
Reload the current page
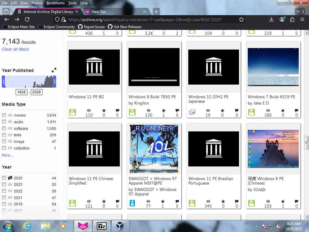27,19
